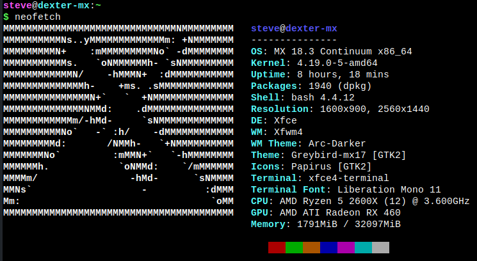Click the blue 'steve@dexter-mx' header in neofetch output

coord(294,29)
